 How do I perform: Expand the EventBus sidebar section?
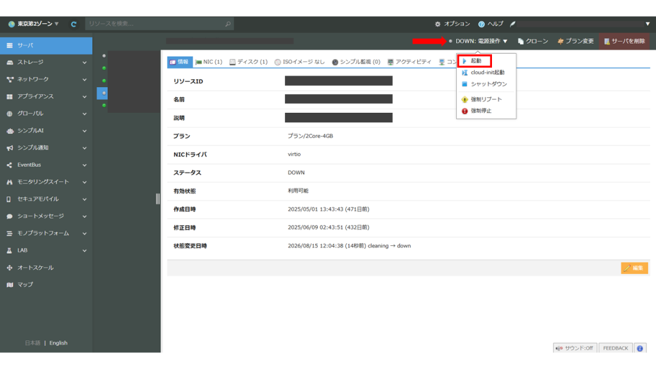[x=46, y=165]
